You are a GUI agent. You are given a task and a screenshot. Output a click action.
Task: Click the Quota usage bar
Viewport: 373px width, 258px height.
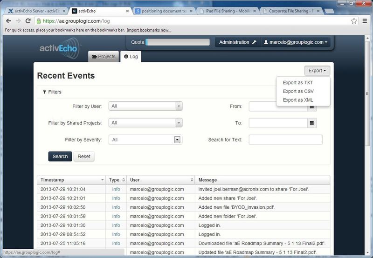click(178, 42)
